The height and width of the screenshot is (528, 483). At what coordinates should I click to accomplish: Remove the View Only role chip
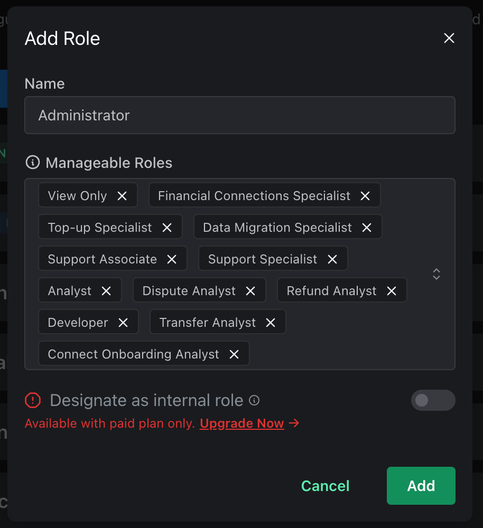123,195
